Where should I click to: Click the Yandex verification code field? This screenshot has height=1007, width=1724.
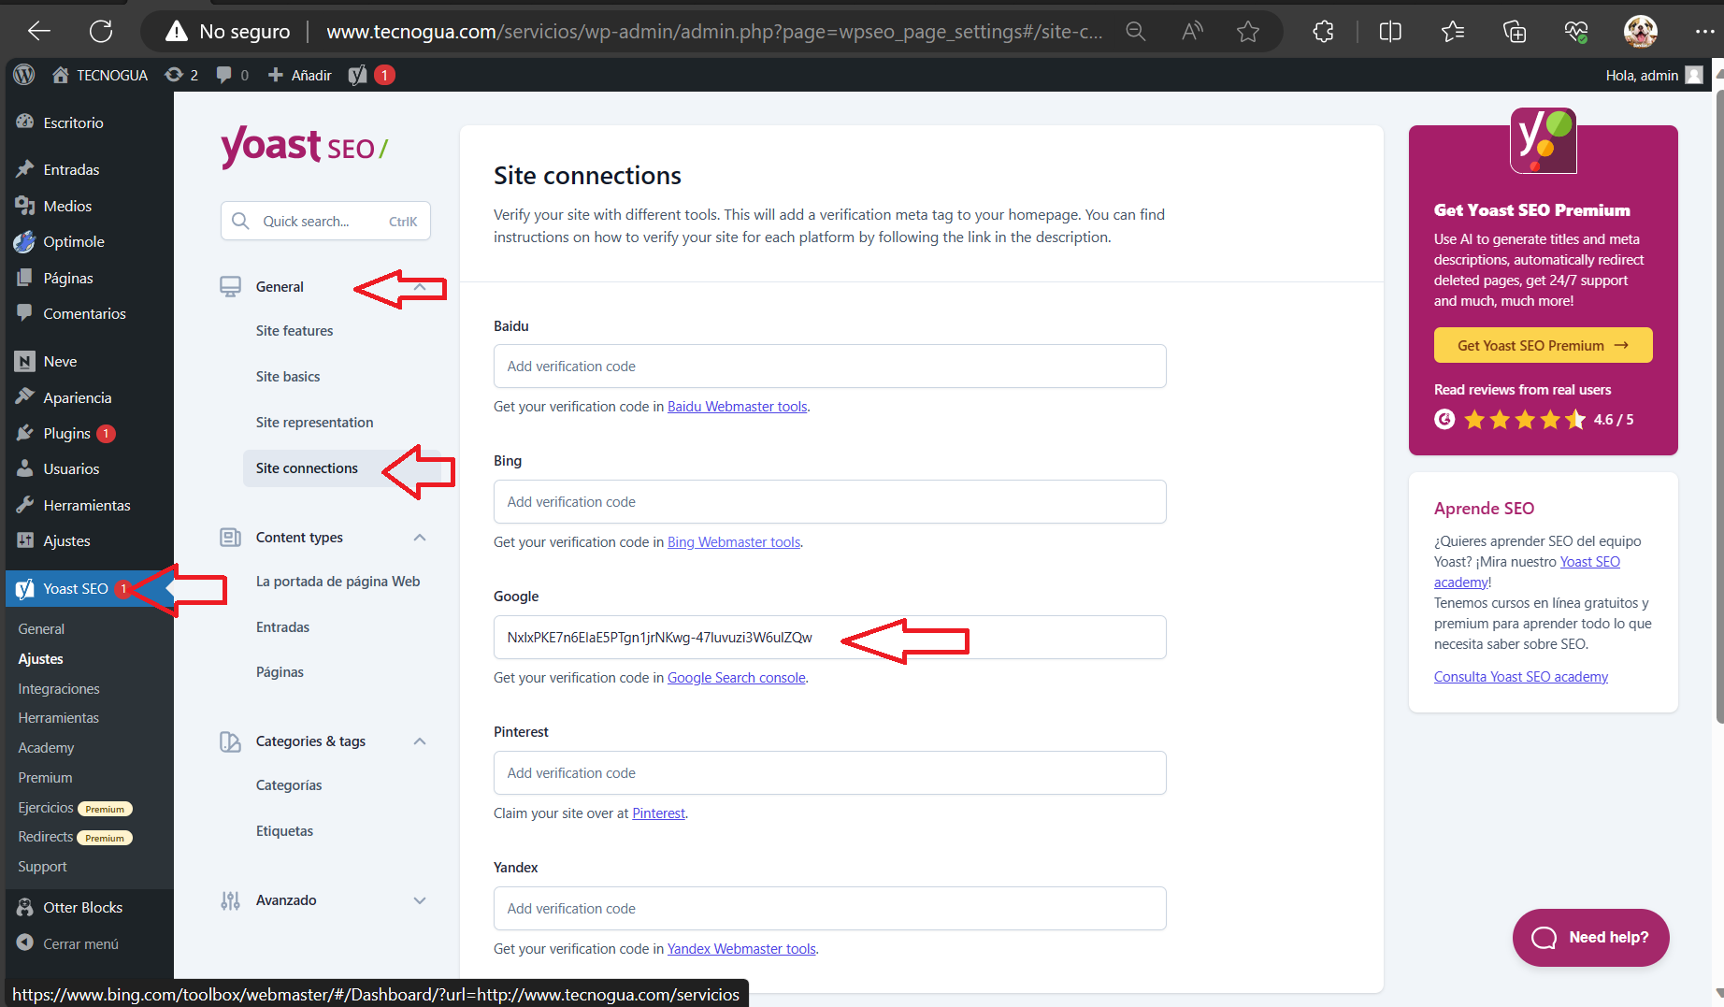830,909
